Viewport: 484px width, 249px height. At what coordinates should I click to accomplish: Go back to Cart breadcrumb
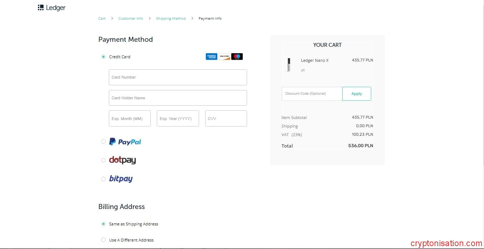(x=102, y=19)
